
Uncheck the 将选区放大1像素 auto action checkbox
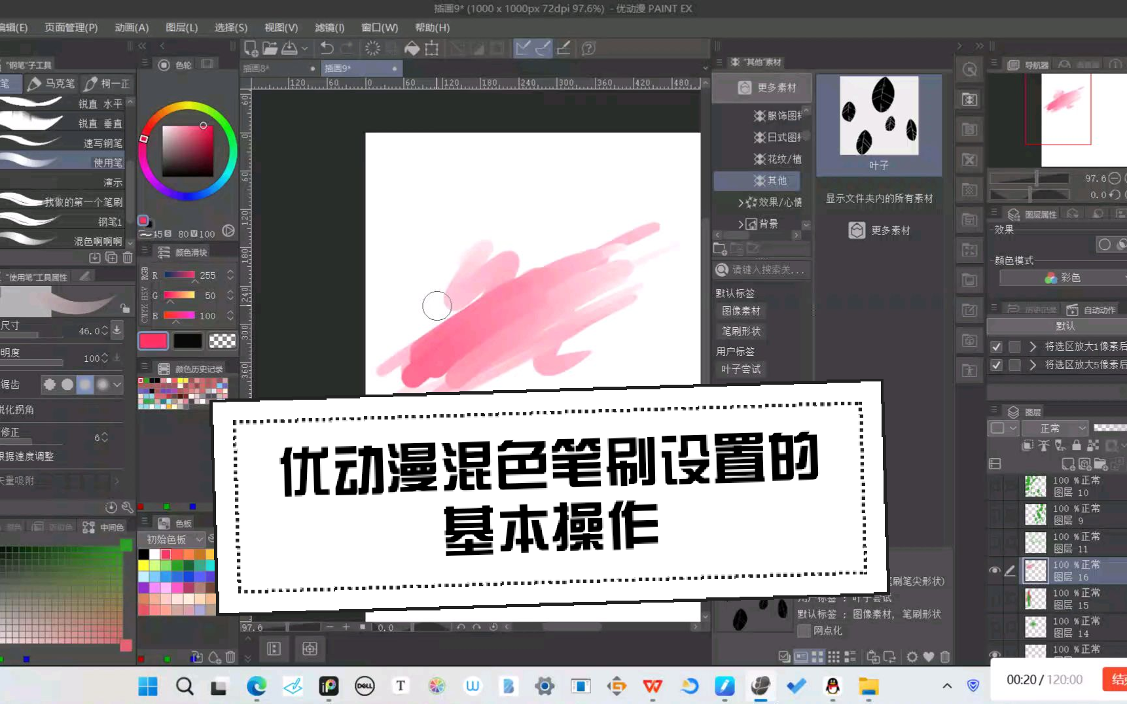click(x=996, y=346)
